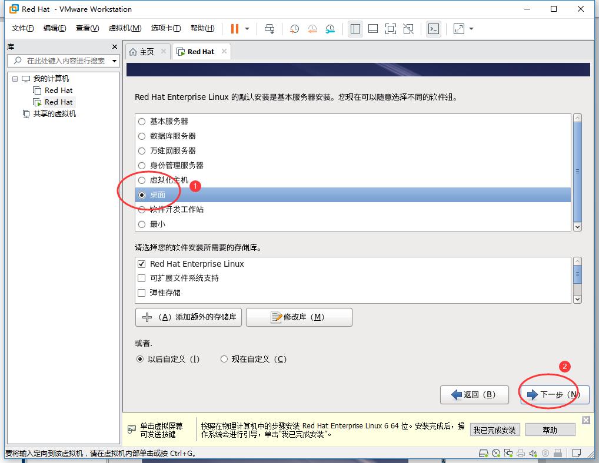Select the 软件开发工作站 radio option
The width and height of the screenshot is (599, 463).
coord(142,209)
